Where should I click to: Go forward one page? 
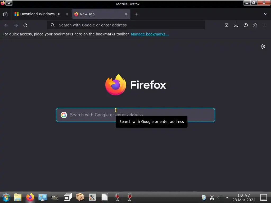[16, 25]
